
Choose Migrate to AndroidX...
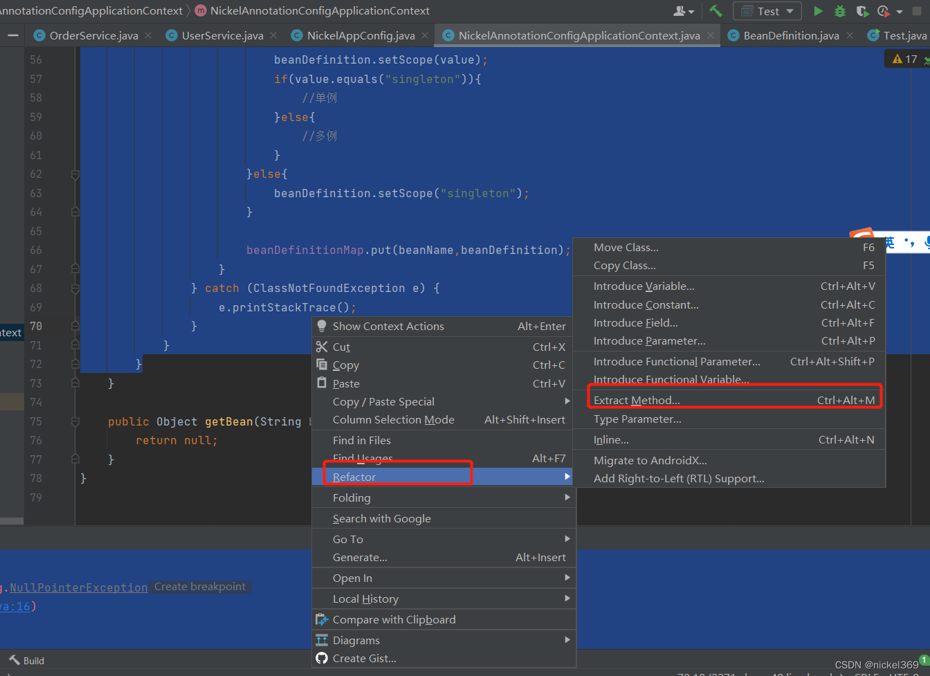730,460
